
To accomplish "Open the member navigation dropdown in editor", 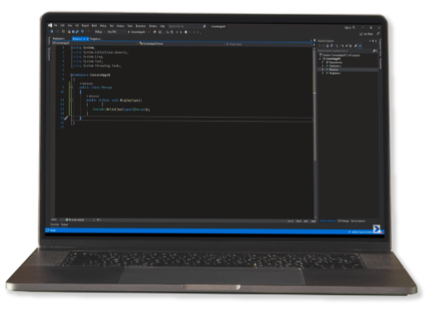I will 269,44.
